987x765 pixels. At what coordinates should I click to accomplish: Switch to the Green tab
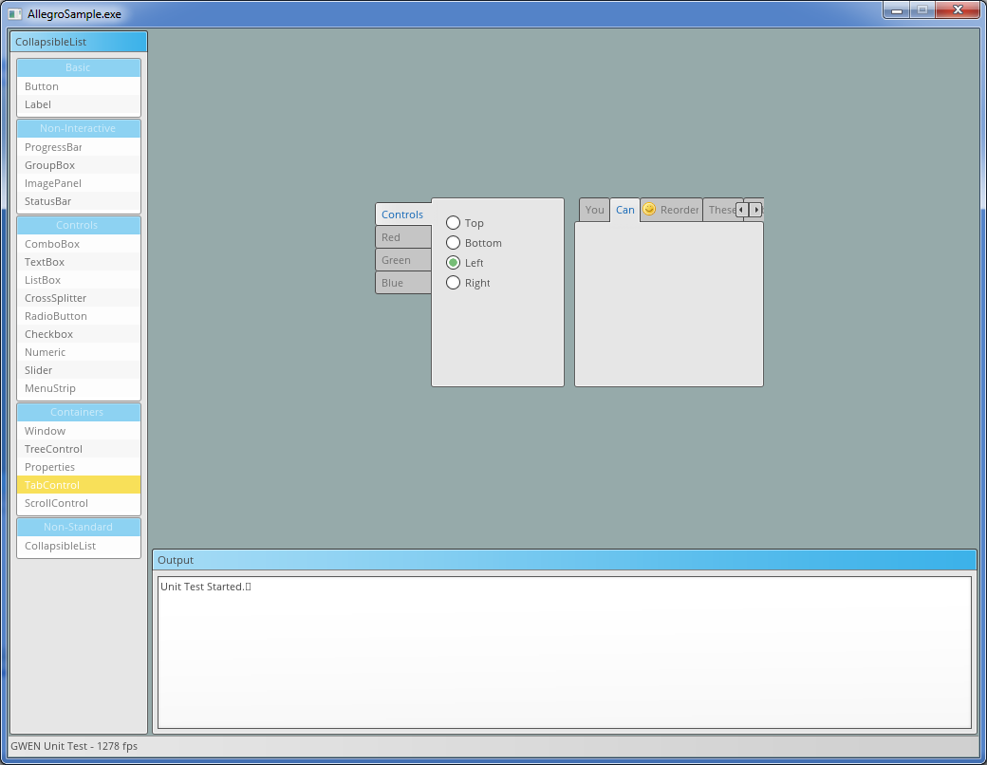click(x=402, y=260)
